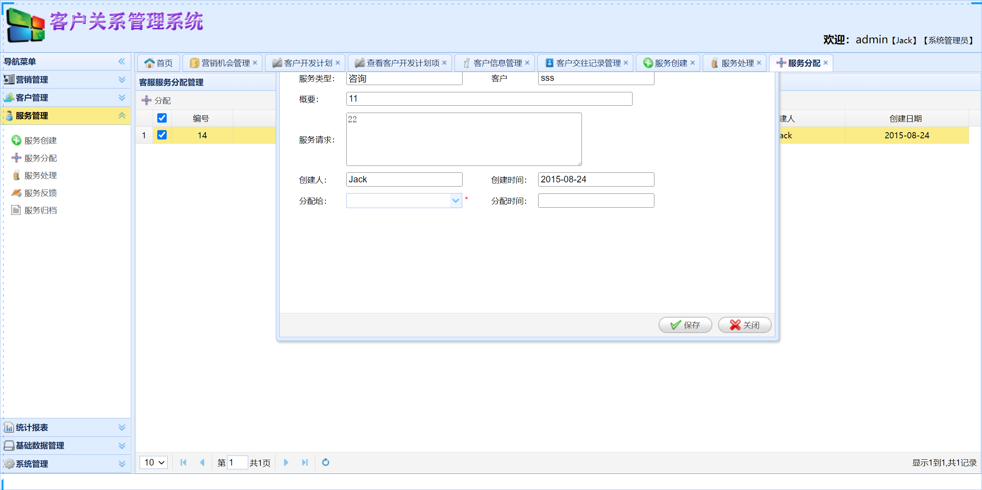Click the page number input field
Screen dimensions: 982x490
237,462
